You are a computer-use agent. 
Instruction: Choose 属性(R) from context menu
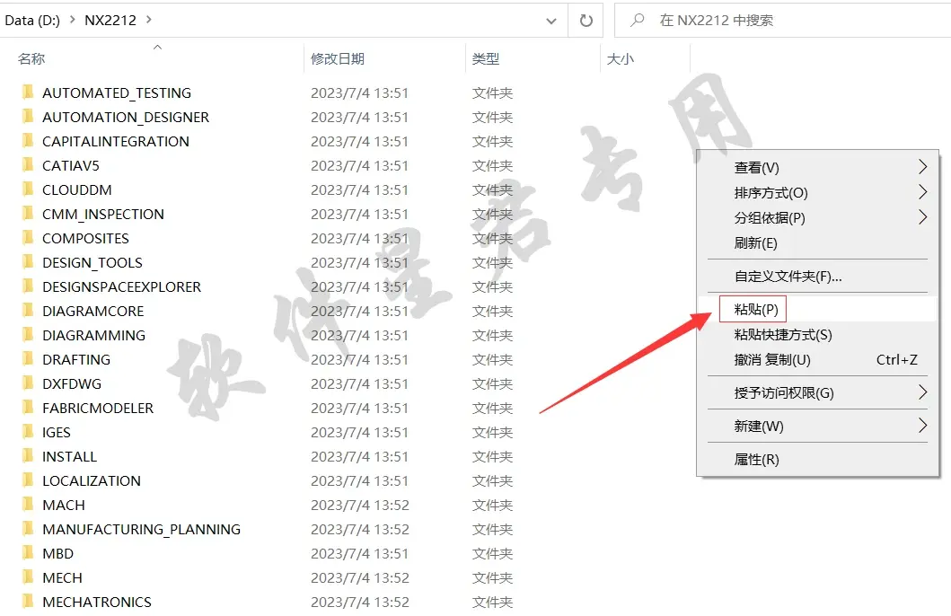pos(817,460)
